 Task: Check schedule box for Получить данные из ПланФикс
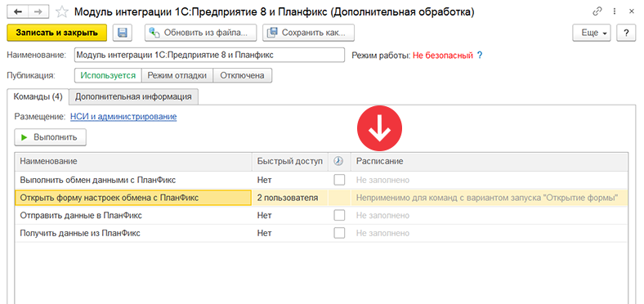coord(339,233)
